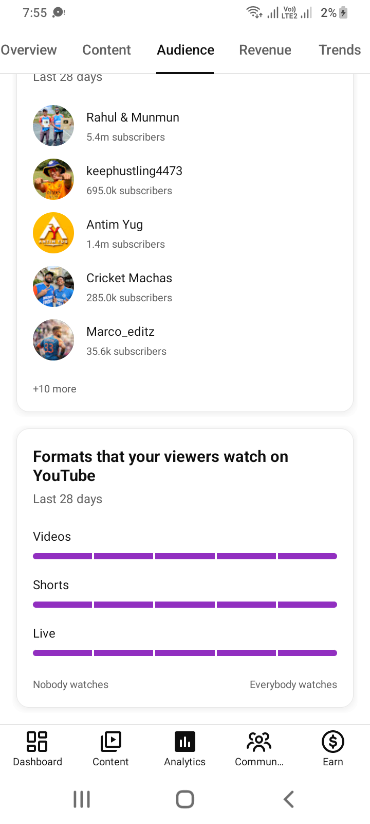Tap the Android home button
Image resolution: width=370 pixels, height=824 pixels.
coord(185,799)
